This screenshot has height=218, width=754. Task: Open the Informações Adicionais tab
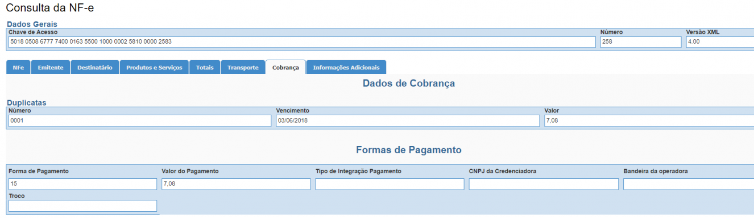click(x=346, y=67)
